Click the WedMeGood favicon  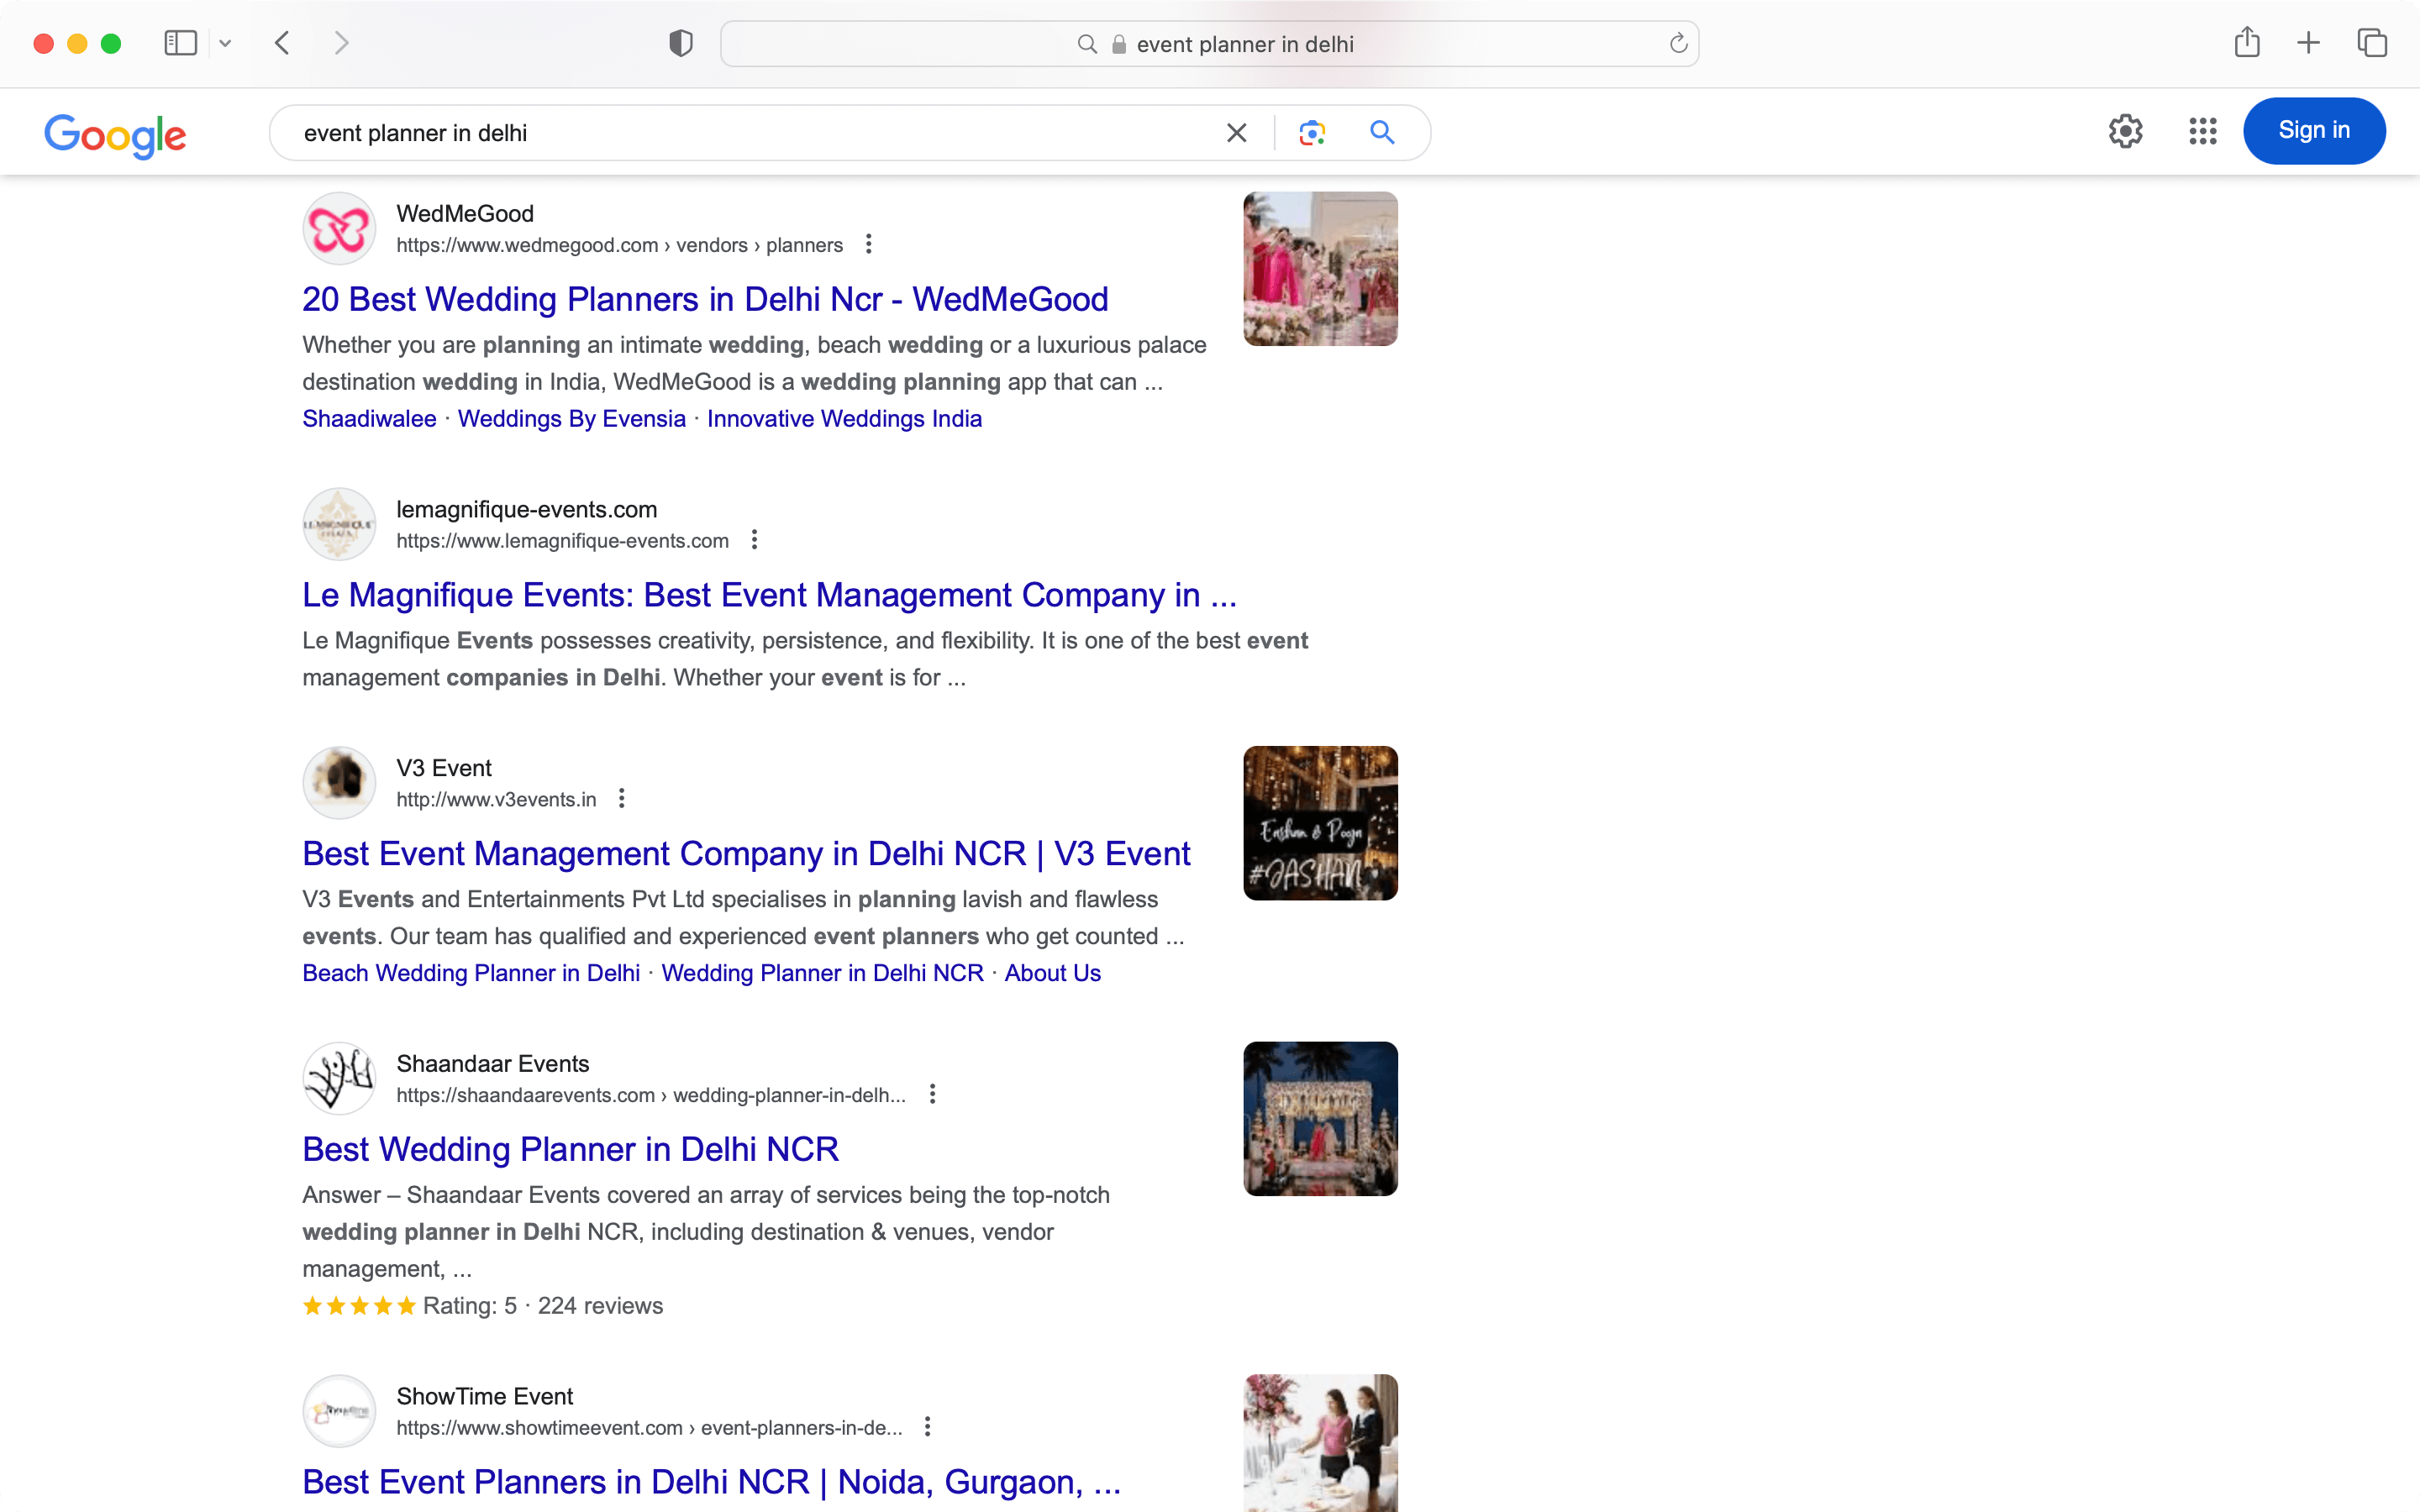tap(339, 229)
